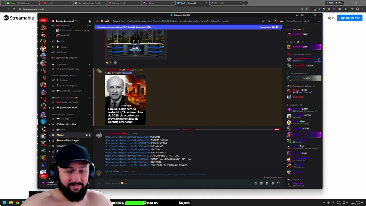Image resolution: width=366 pixels, height=206 pixels.
Task: Toggle the member list icon
Action: point(281,21)
